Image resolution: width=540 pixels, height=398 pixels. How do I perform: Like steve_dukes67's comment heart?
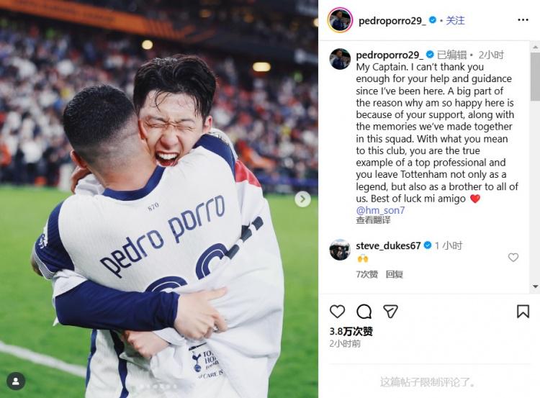[x=513, y=257]
